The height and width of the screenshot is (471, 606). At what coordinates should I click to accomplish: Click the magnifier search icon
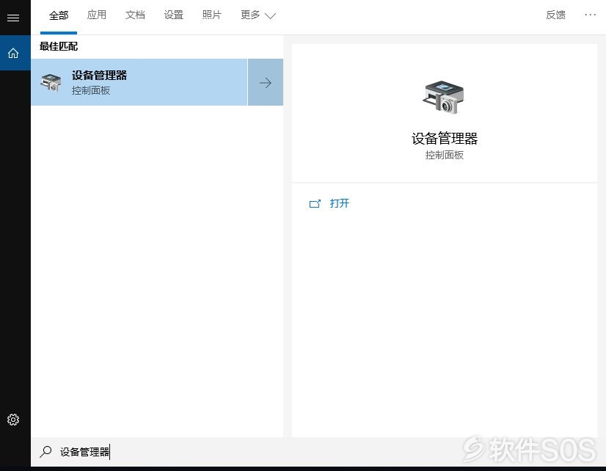(45, 451)
